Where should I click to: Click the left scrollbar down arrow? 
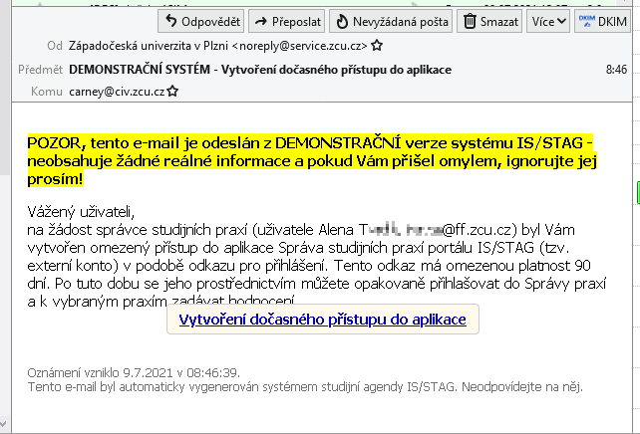coord(4,423)
